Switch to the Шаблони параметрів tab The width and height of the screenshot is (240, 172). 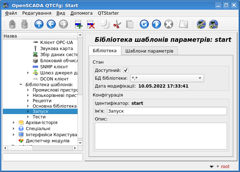pos(149,51)
